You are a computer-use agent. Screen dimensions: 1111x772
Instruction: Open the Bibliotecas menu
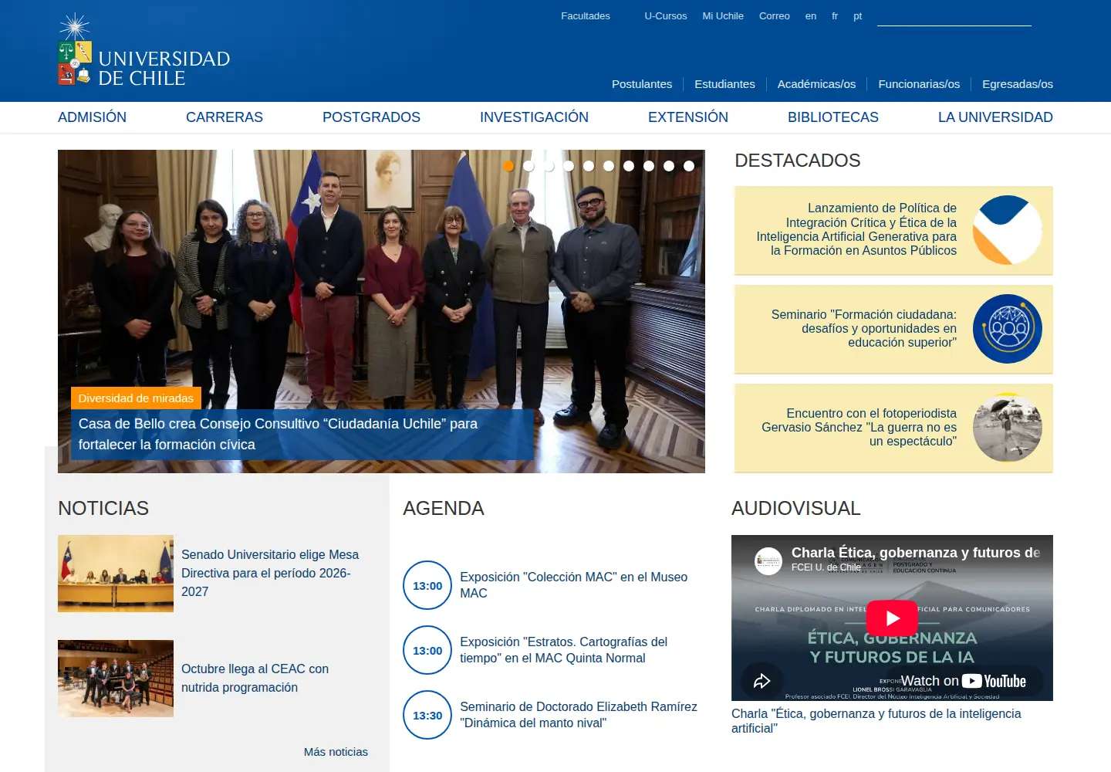[833, 117]
